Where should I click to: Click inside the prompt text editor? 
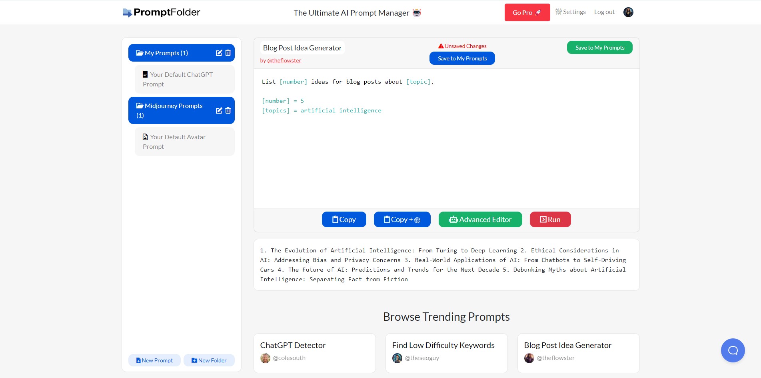click(446, 138)
